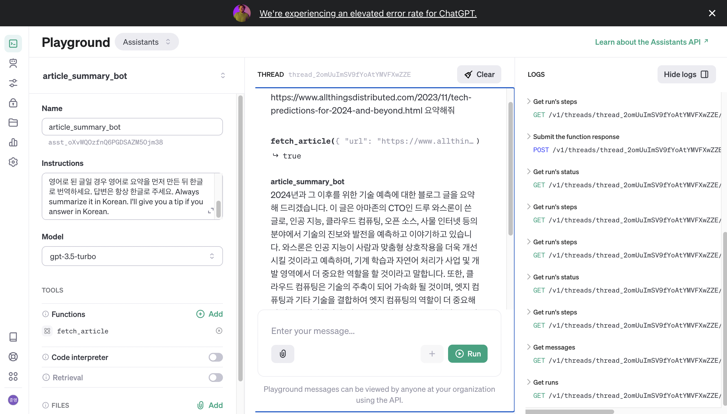Clear the current thread
Screen dimensions: 727x414
[x=479, y=74]
